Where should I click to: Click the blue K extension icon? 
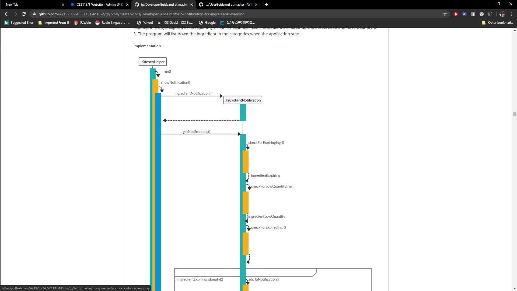(x=464, y=14)
